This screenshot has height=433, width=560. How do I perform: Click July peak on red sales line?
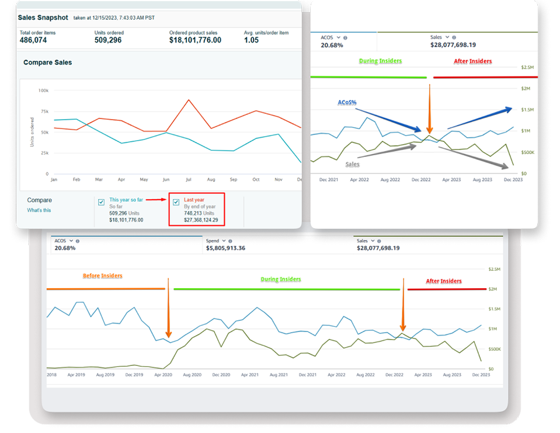pos(189,100)
